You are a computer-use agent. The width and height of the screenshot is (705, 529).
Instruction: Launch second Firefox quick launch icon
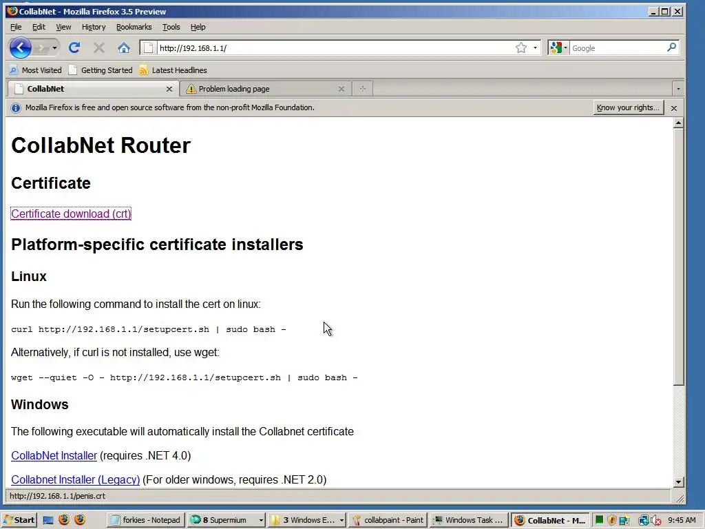tap(80, 520)
